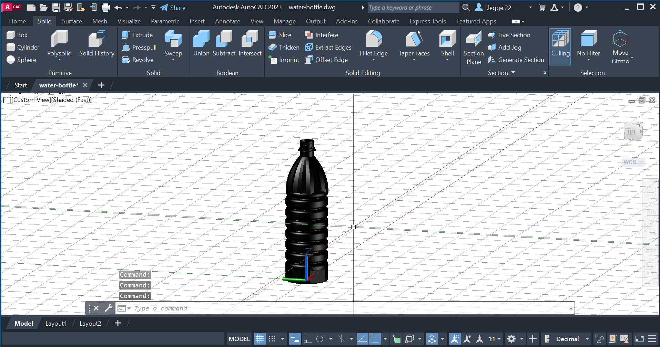The image size is (660, 347).
Task: Expand the Polysolid dropdown arrow
Action: (59, 60)
